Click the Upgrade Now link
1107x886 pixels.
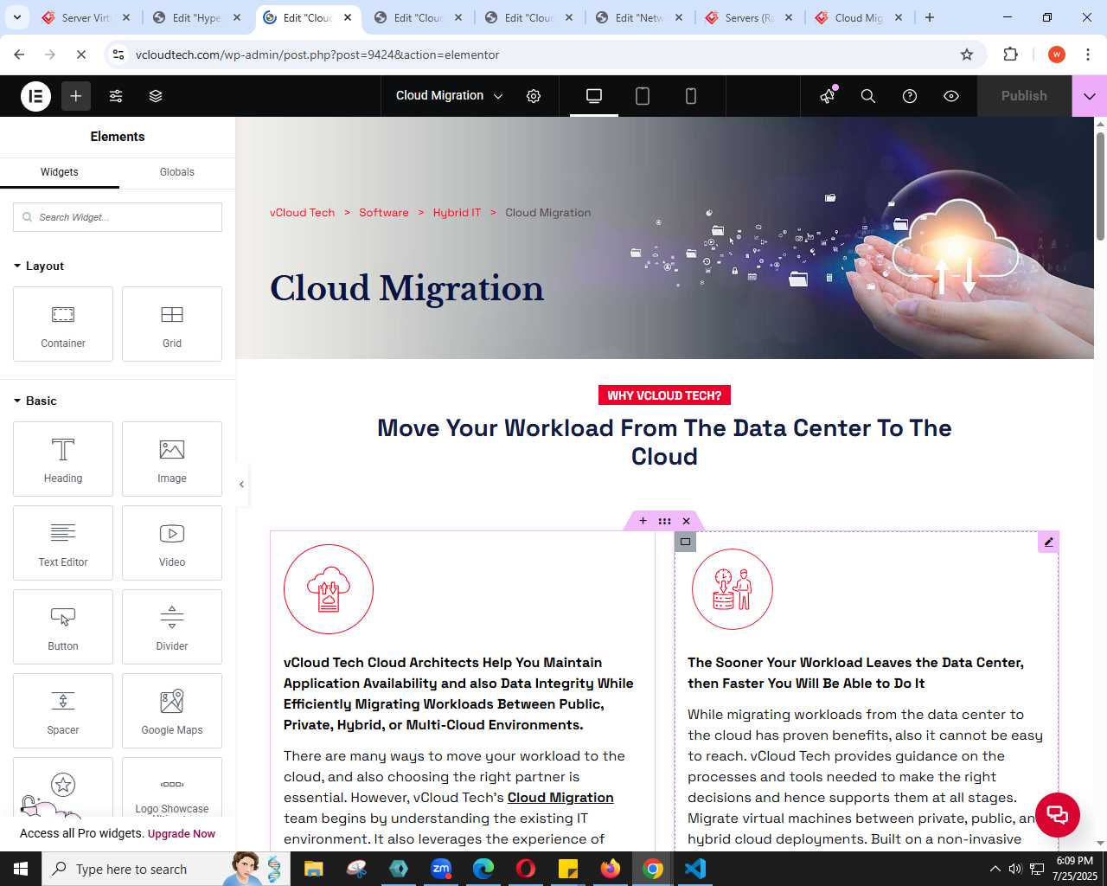point(182,834)
